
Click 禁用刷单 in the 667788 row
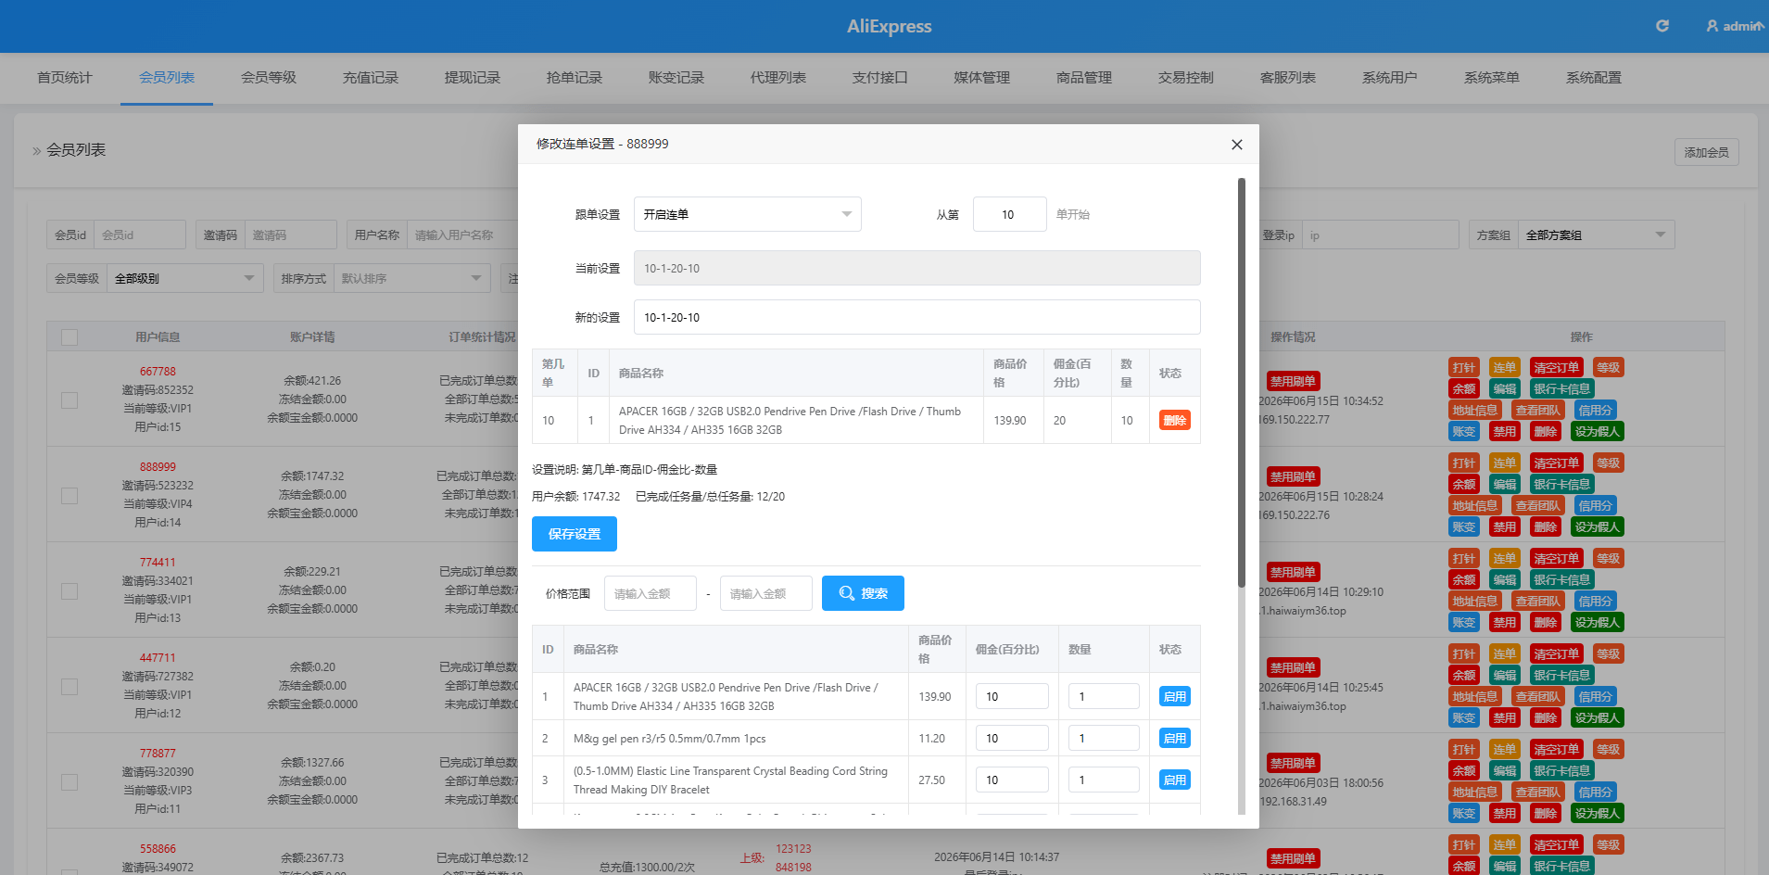1293,381
